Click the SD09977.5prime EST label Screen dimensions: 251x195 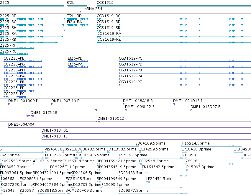[134, 191]
